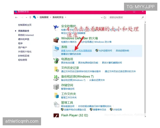Select 系统和安全 in the sidebar
Screen dimensions: 160x128
click(x=23, y=31)
